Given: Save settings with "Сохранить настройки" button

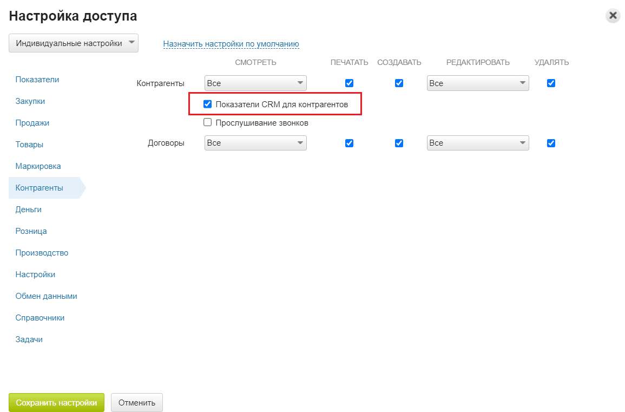Looking at the screenshot, I should (56, 402).
